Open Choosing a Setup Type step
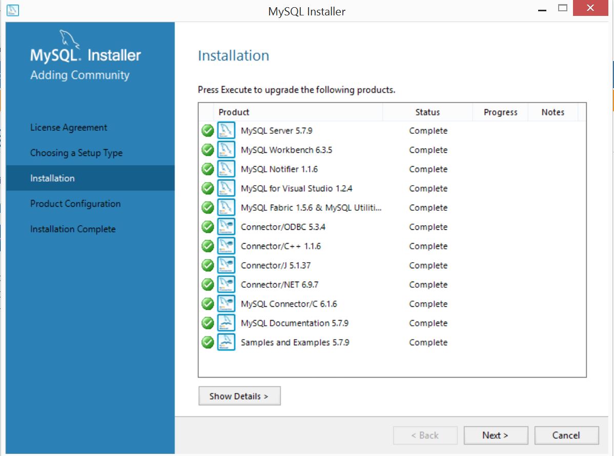The width and height of the screenshot is (614, 456). pyautogui.click(x=76, y=153)
